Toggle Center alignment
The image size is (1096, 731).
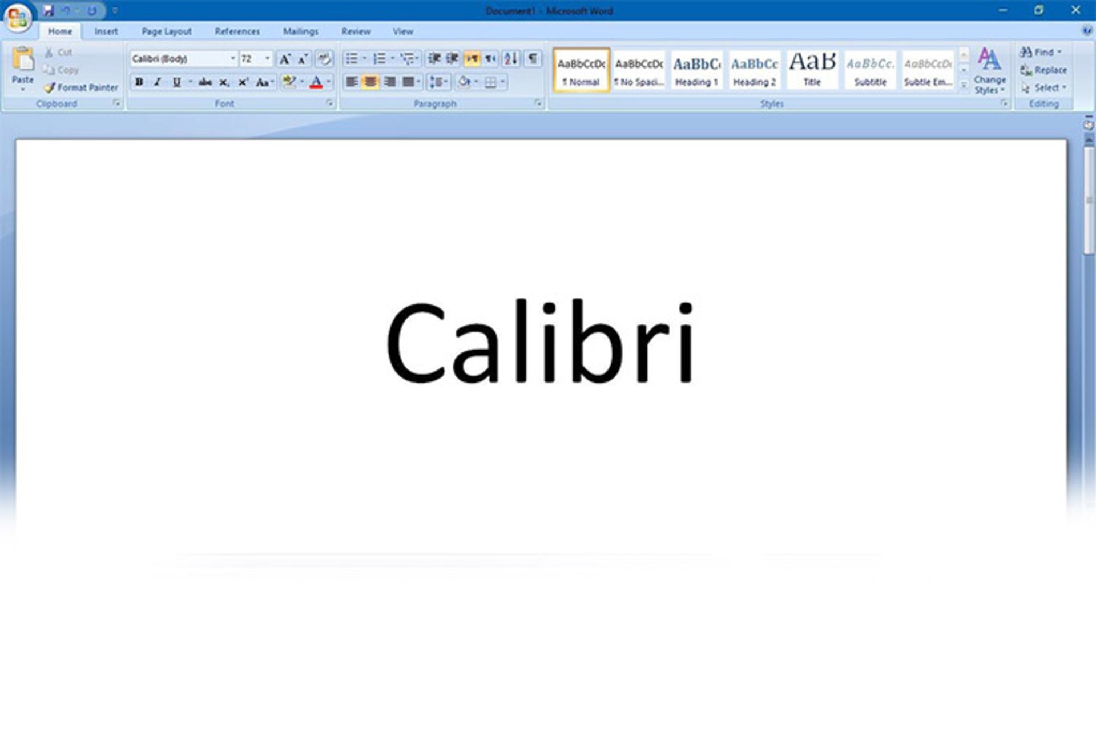click(370, 82)
